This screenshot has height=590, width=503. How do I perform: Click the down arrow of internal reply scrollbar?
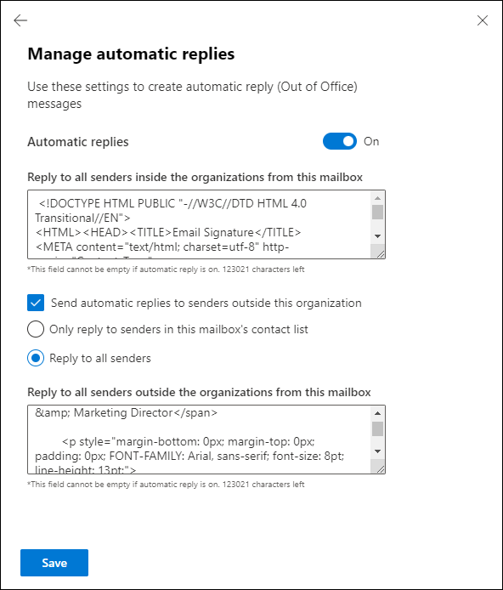(x=378, y=236)
